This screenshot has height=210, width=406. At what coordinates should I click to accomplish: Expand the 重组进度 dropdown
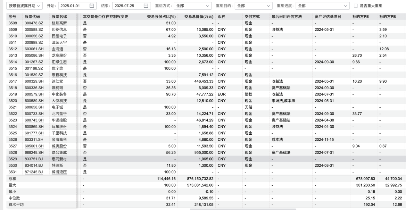tap(322, 6)
